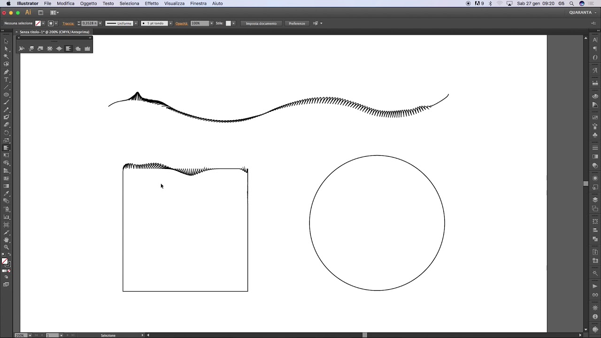
Task: Click the Preferenze button
Action: (297, 23)
